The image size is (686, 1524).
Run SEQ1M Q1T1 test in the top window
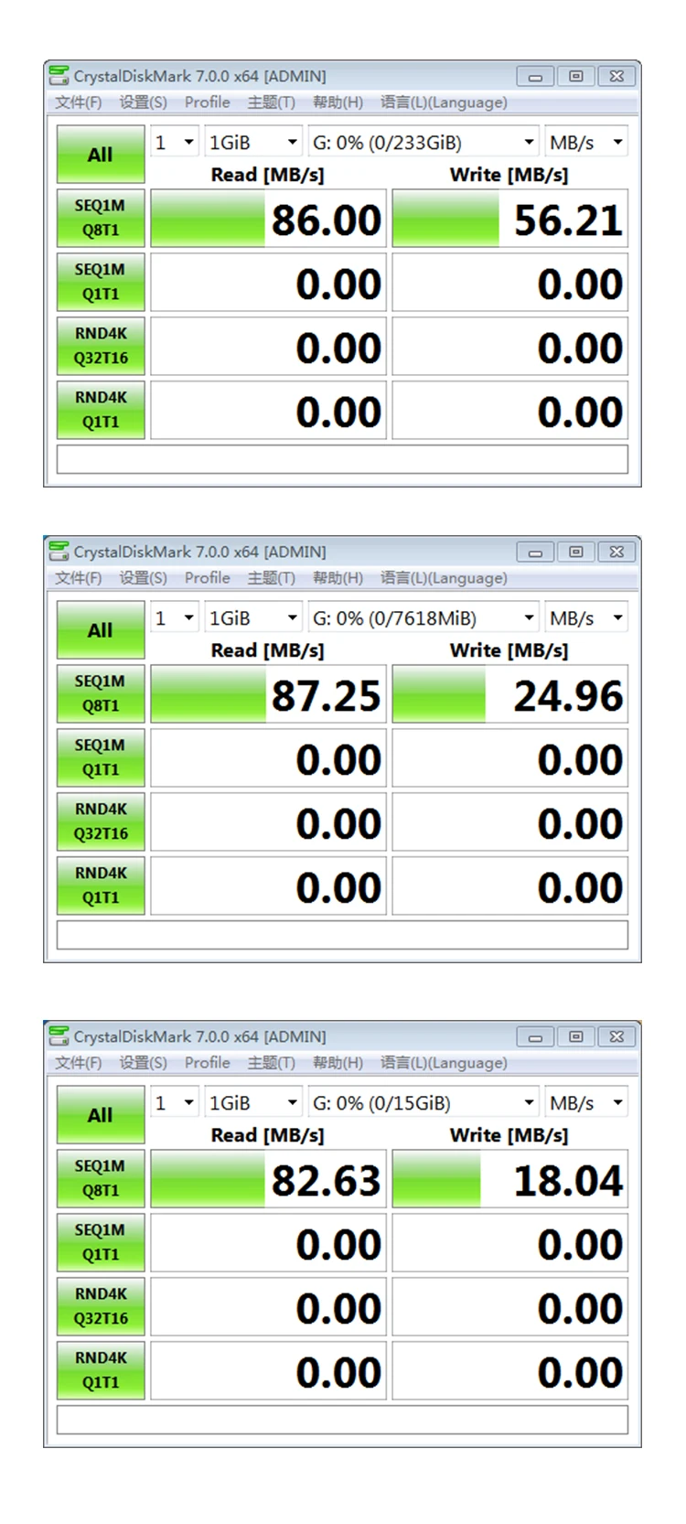pos(101,282)
